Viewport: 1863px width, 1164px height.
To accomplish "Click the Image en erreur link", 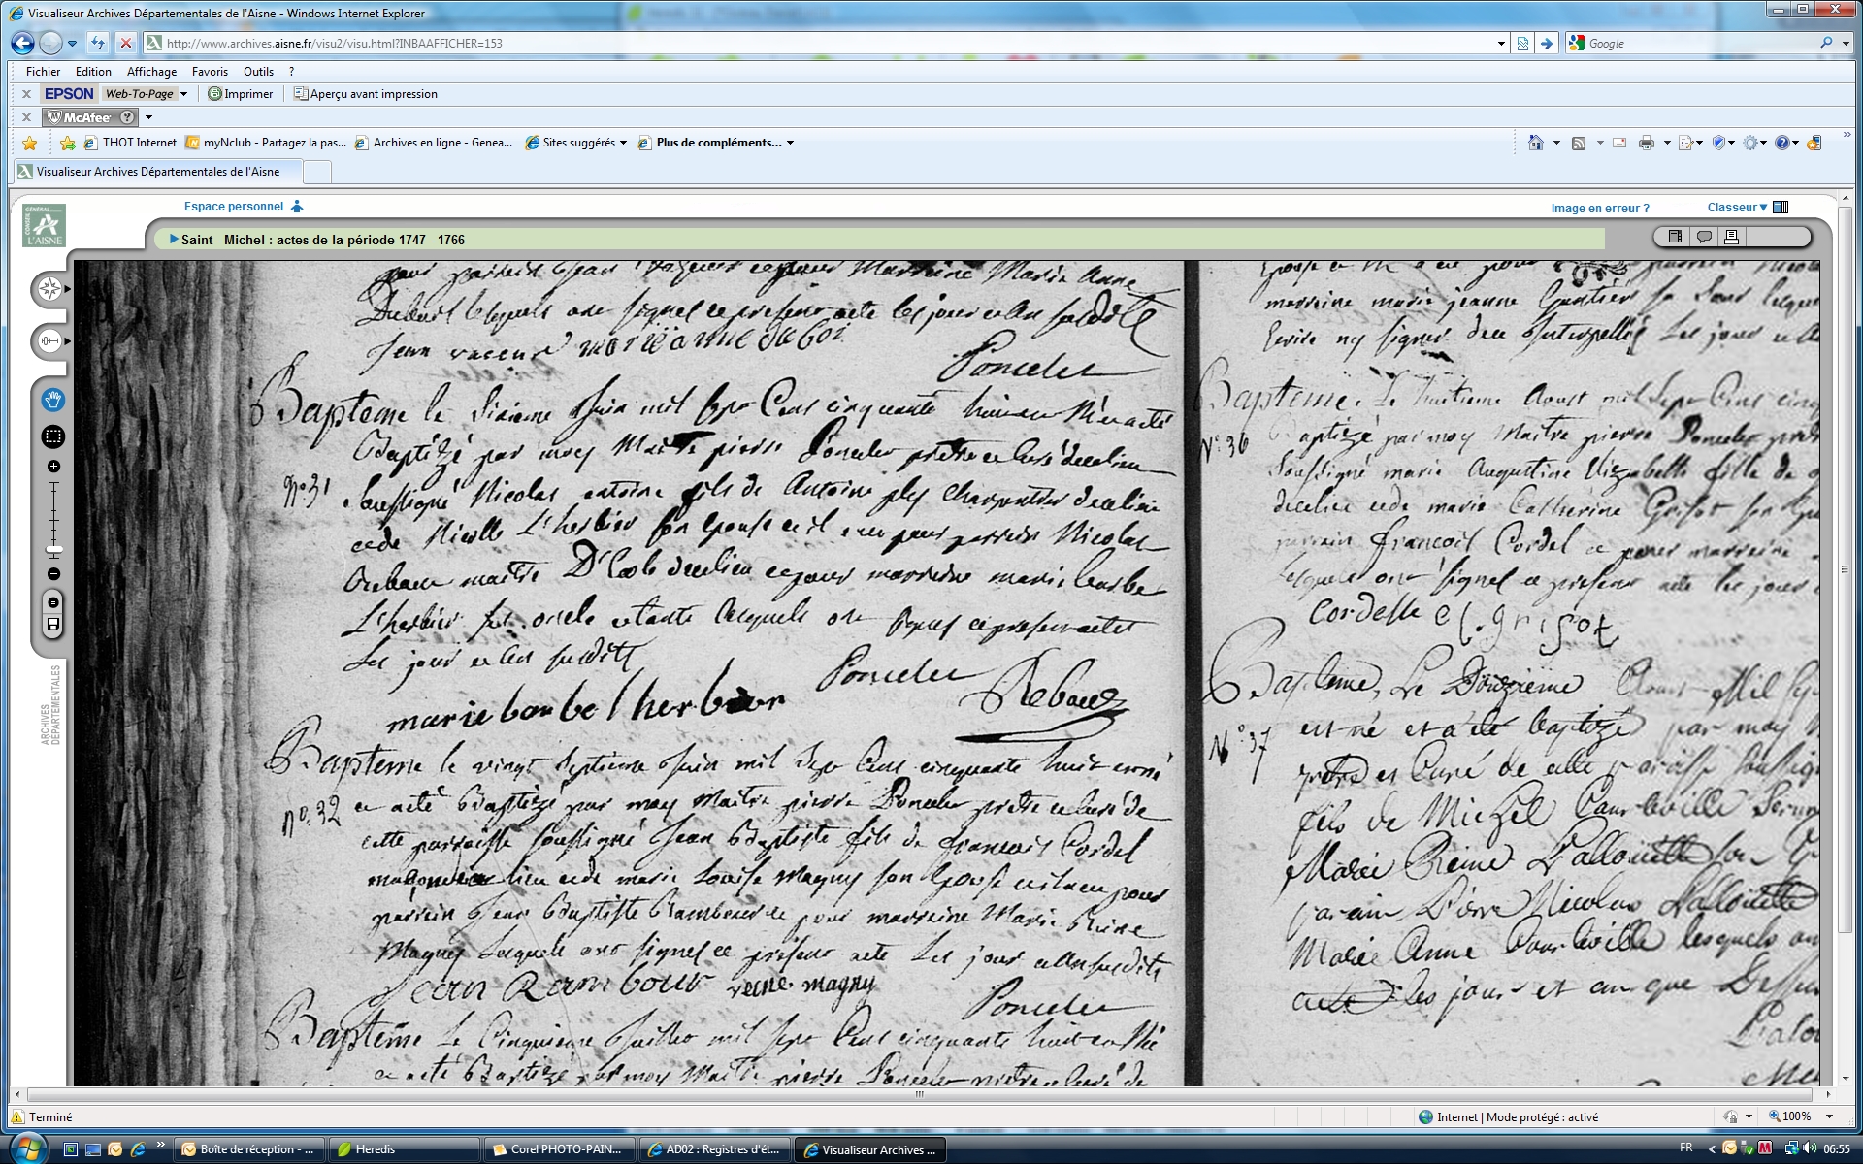I will pyautogui.click(x=1599, y=209).
